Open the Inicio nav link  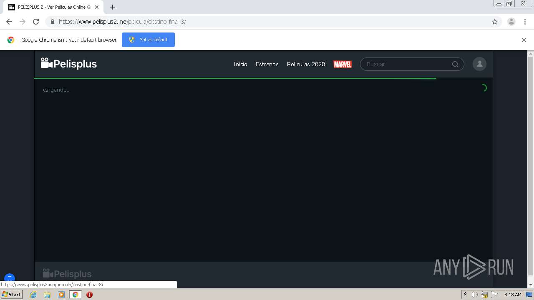click(240, 64)
